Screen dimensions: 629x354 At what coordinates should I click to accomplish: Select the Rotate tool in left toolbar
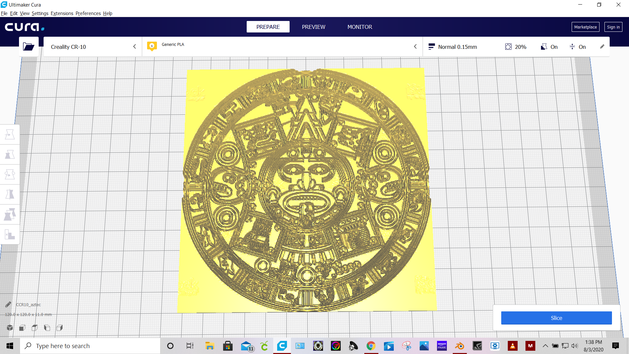point(10,174)
